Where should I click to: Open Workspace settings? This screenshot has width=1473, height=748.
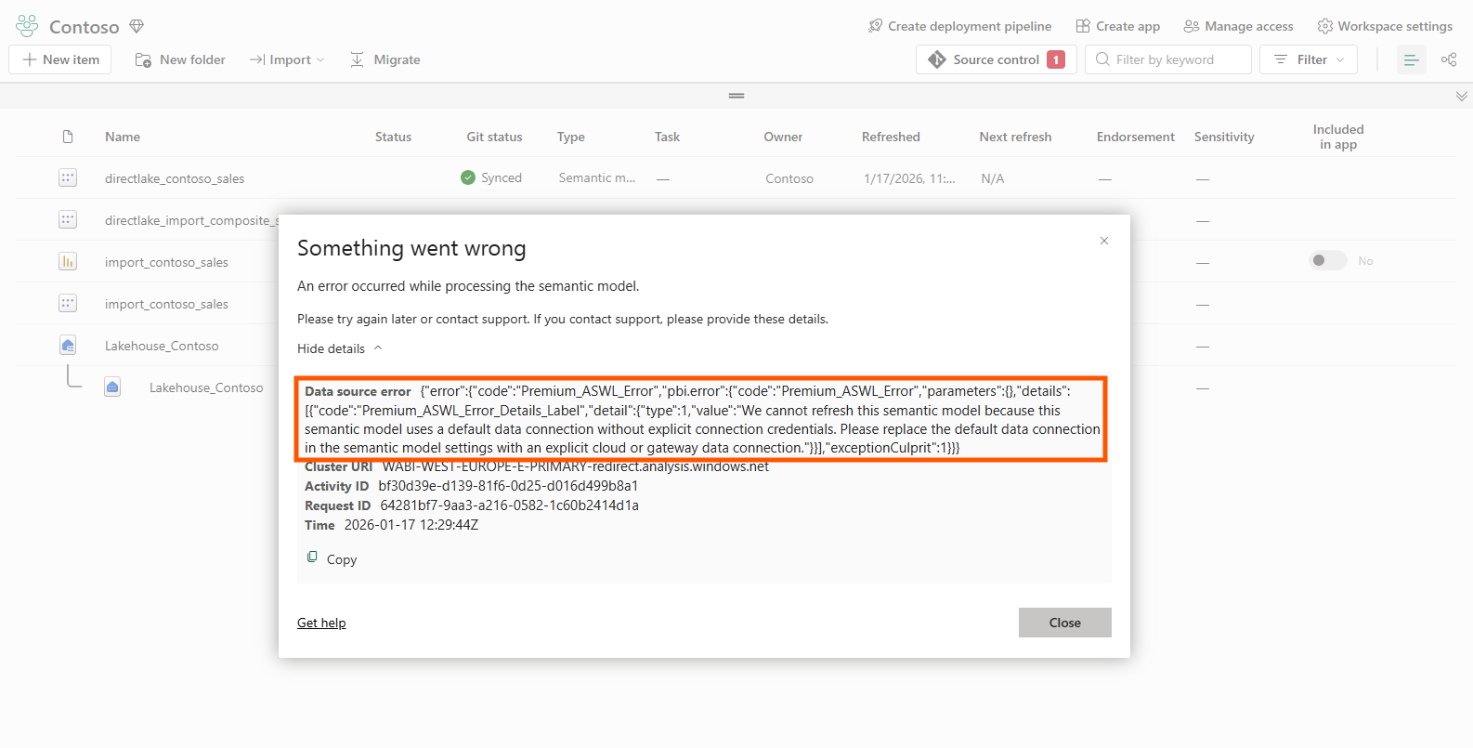(1385, 26)
